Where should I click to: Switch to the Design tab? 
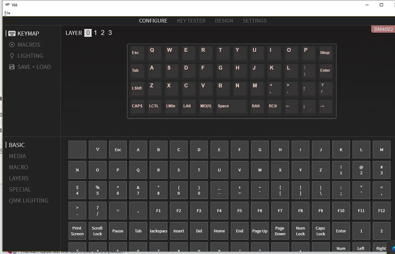(224, 21)
